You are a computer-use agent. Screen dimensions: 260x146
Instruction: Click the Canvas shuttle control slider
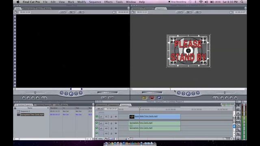point(225,92)
